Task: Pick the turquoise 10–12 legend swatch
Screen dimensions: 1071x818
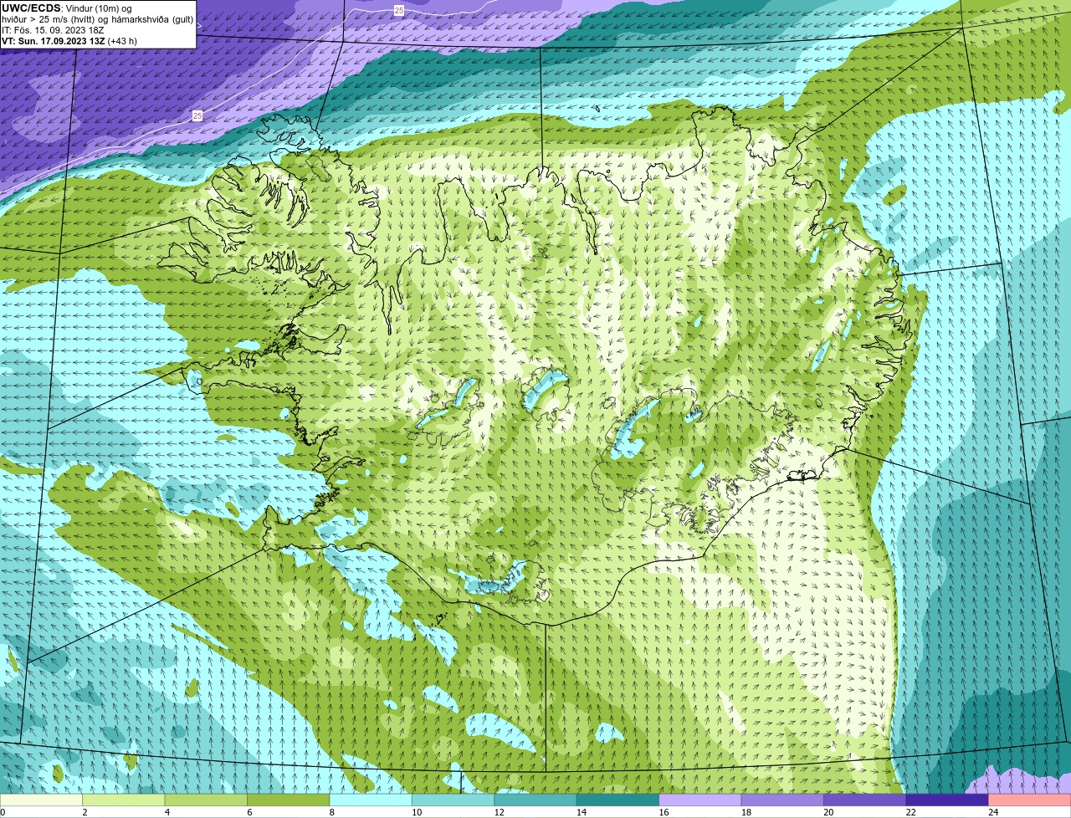Action: click(x=453, y=800)
